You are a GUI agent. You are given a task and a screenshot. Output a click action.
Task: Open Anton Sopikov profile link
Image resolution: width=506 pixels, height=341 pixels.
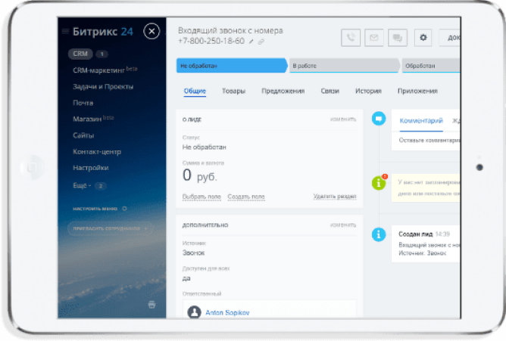pos(227,313)
